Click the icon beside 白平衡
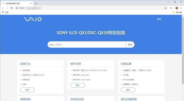This screenshot has width=184, height=101. click(x=122, y=75)
